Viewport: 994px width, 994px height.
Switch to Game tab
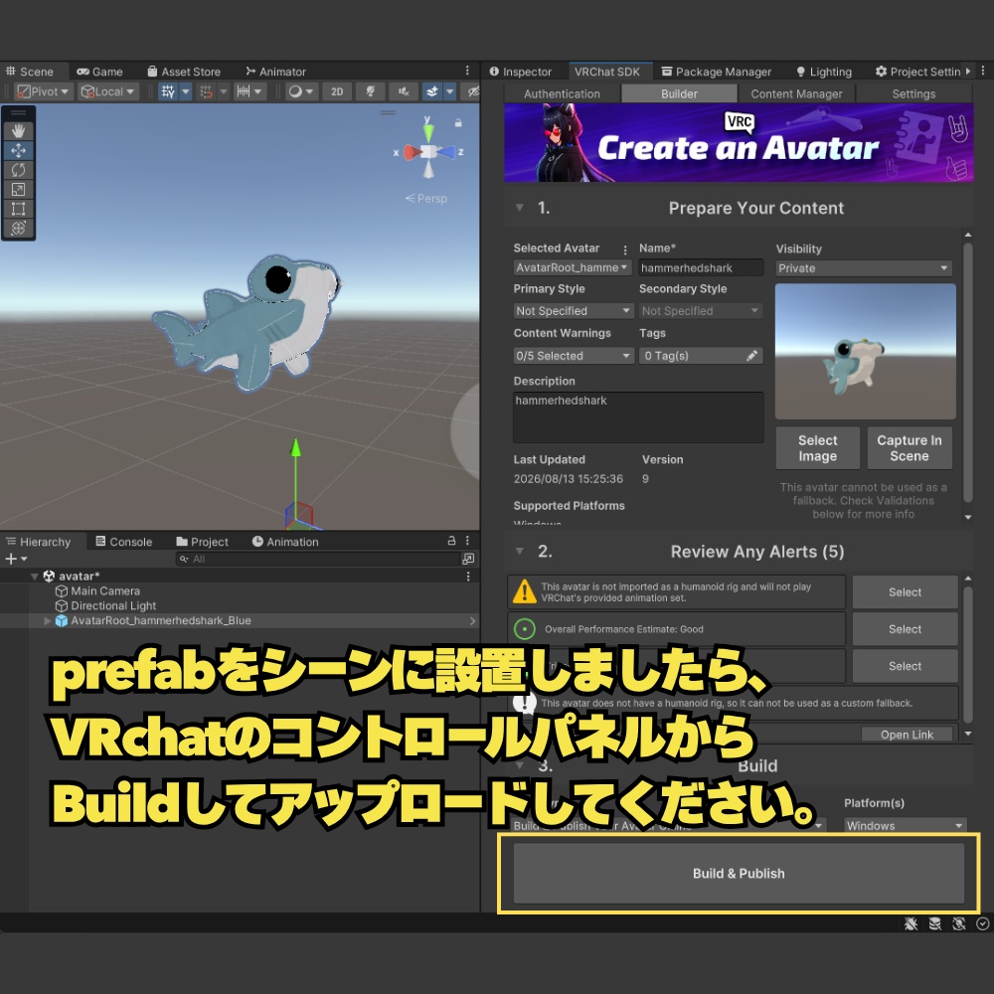click(99, 72)
